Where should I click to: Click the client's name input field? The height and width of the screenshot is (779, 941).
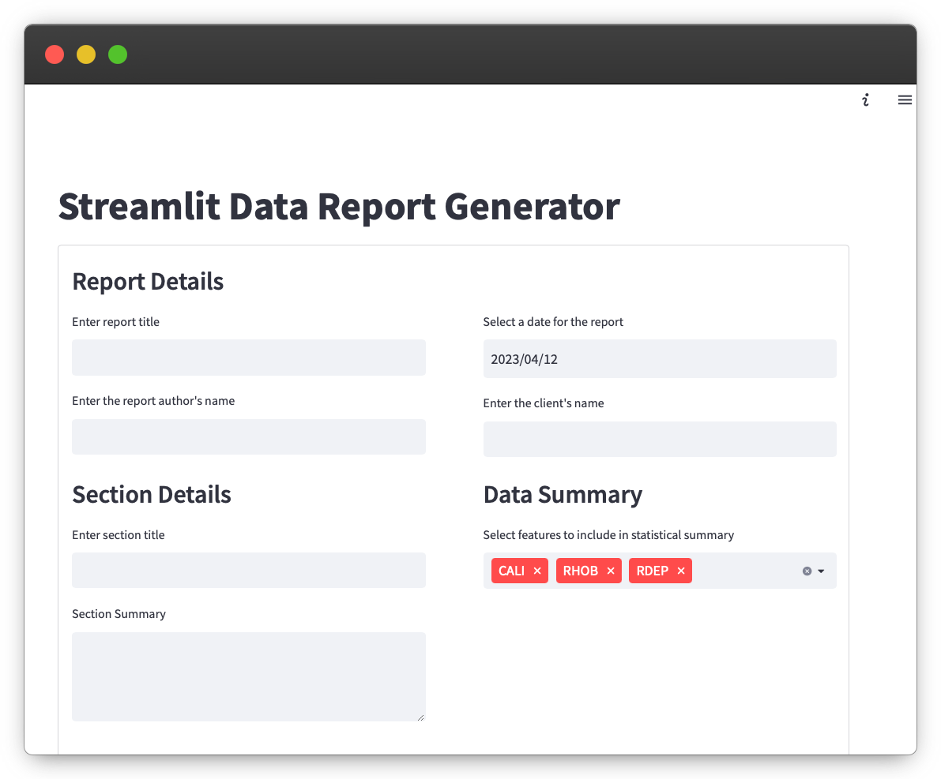(x=660, y=439)
